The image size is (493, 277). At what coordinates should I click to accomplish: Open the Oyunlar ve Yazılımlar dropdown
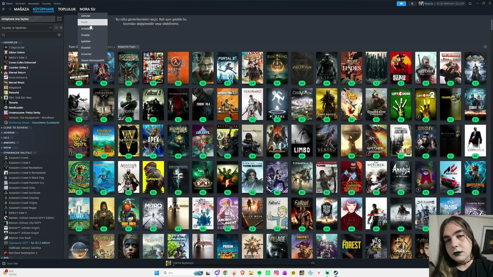pyautogui.click(x=26, y=28)
